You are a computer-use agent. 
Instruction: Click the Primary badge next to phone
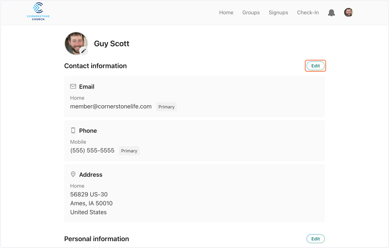tap(129, 151)
